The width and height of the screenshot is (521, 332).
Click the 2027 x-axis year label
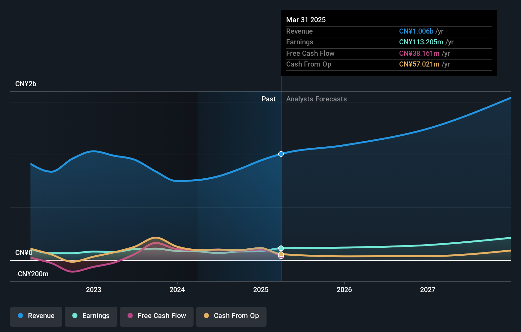pos(428,290)
